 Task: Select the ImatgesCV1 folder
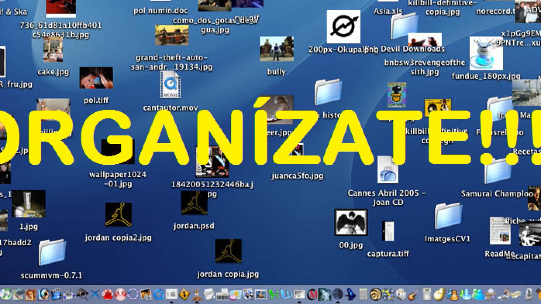coord(448,216)
